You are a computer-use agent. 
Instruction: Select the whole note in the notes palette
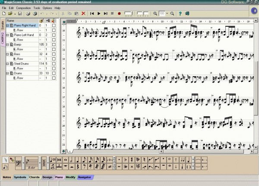point(65,160)
